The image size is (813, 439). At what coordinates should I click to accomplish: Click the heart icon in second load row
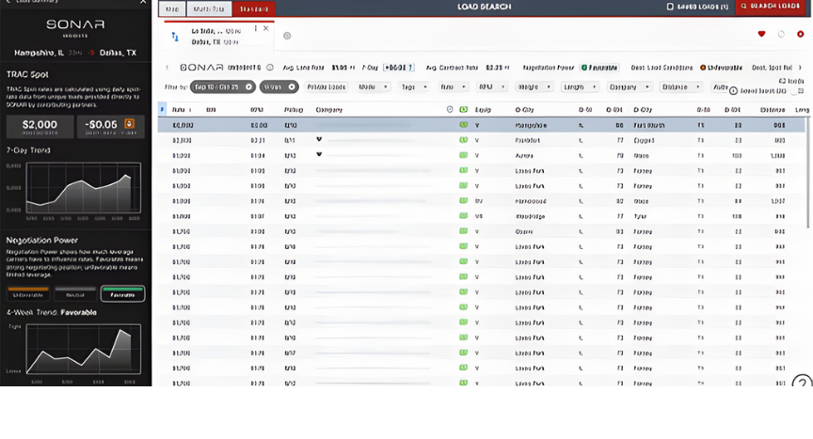(x=319, y=140)
